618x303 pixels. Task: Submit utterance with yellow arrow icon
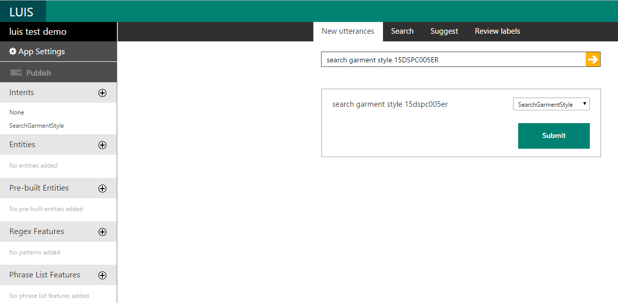pos(593,59)
